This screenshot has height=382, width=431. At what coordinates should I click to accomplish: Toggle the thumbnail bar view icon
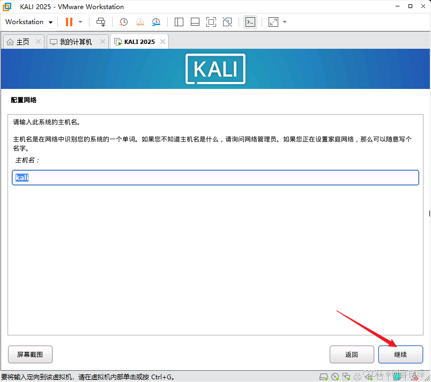(x=195, y=22)
